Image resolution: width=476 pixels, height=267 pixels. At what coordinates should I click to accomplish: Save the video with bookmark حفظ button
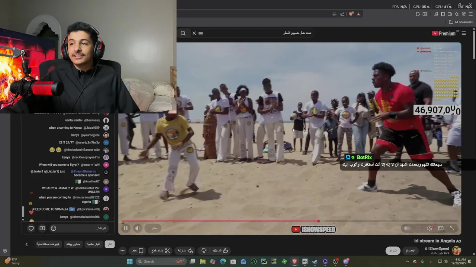coord(138,251)
